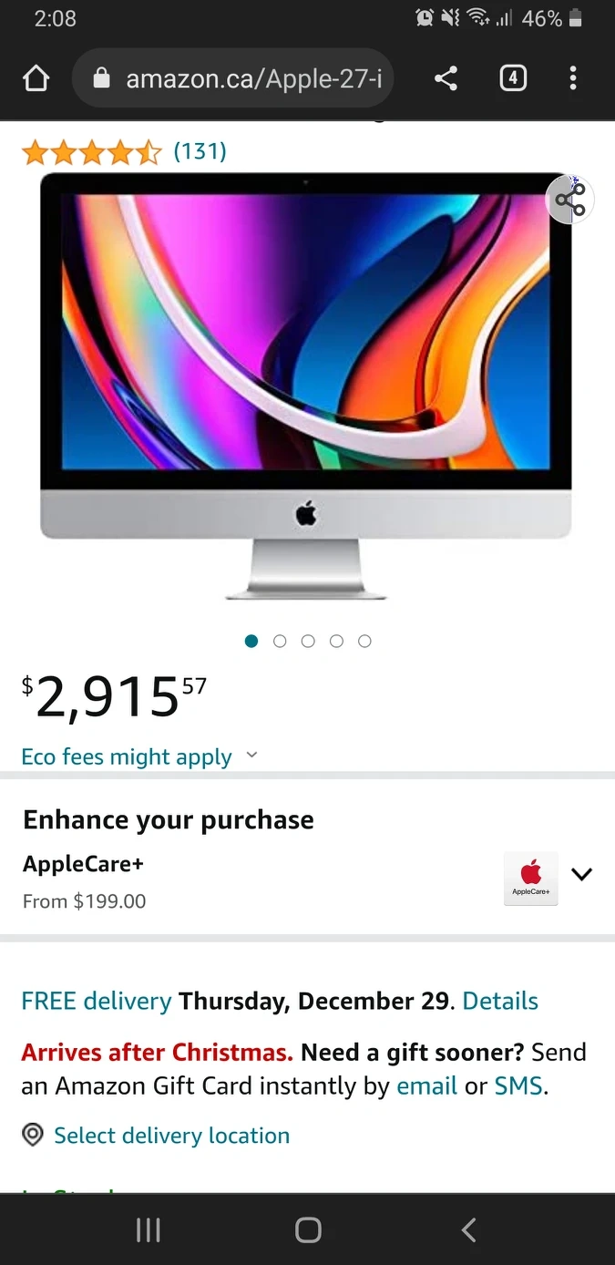Viewport: 615px width, 1265px height.
Task: Tap the location pin icon beside delivery location
Action: tap(33, 1135)
